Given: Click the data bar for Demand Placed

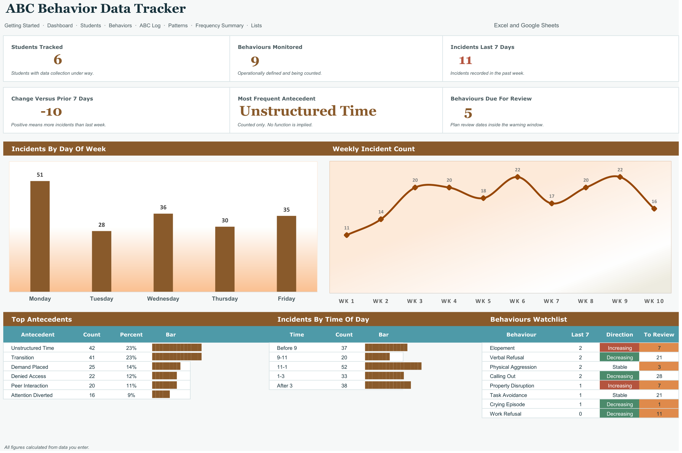Looking at the screenshot, I should click(x=166, y=366).
